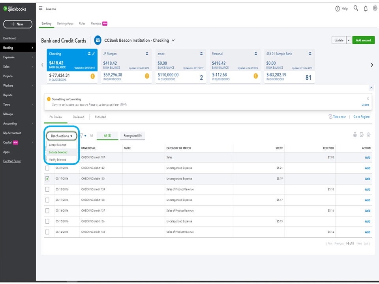Select the 05/14/2016 transaction checkbox
The width and height of the screenshot is (379, 284).
(47, 232)
